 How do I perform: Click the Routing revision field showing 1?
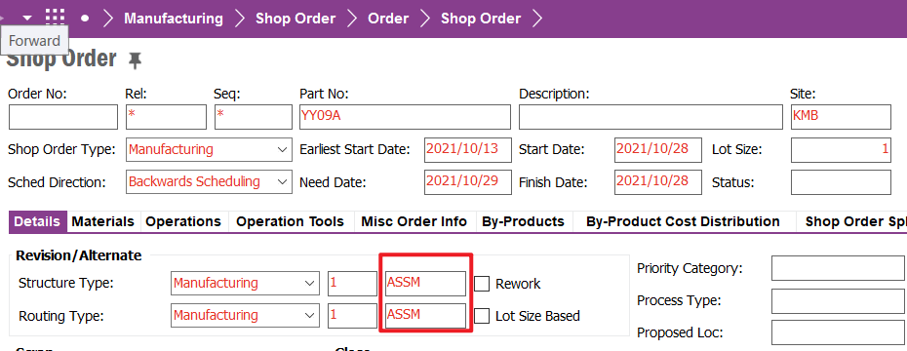click(353, 316)
